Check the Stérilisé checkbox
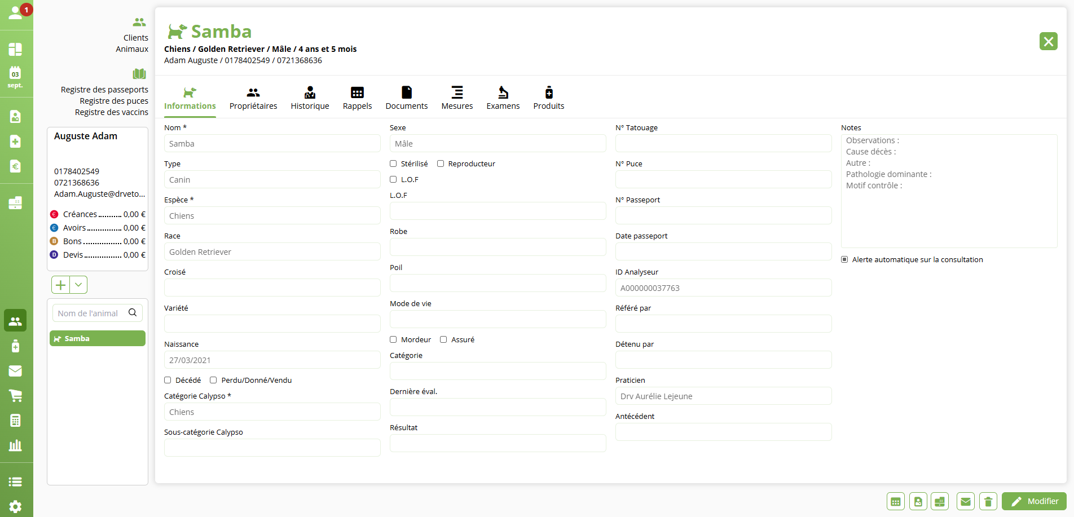Screen dimensions: 1074x517 (393, 164)
